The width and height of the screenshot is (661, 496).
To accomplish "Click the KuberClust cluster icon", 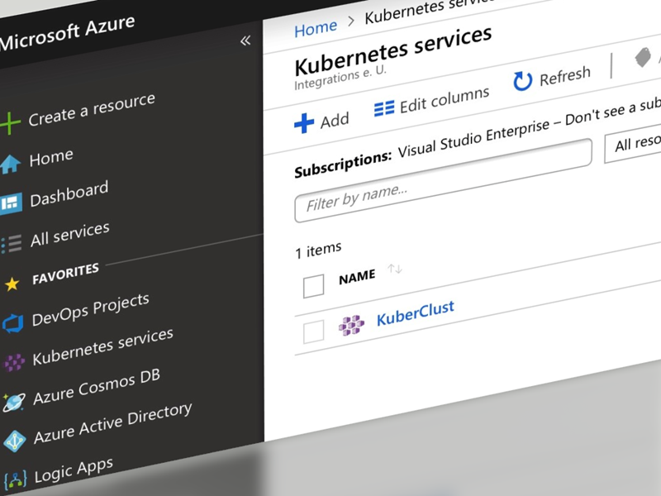I will [351, 325].
